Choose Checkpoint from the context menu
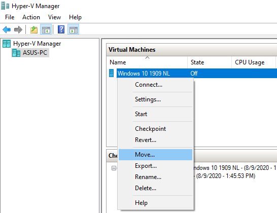The height and width of the screenshot is (213, 277). (155, 129)
